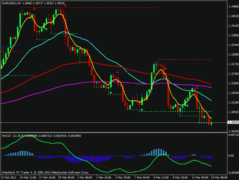Click the 5 Mar 20:00 time label

coord(123,178)
